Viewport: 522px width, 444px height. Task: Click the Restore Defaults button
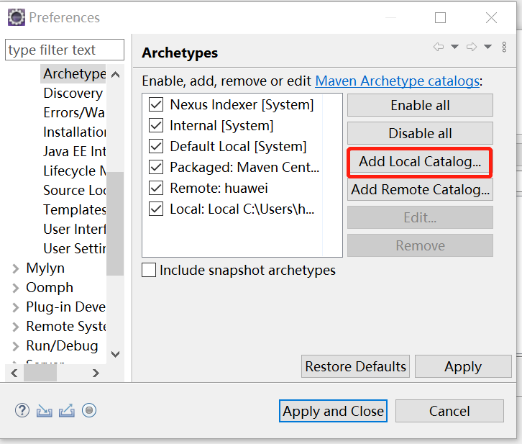coord(355,366)
